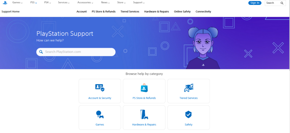This screenshot has height=133, width=290.
Task: Click the PlayStation Support heading
Action: pos(65,34)
